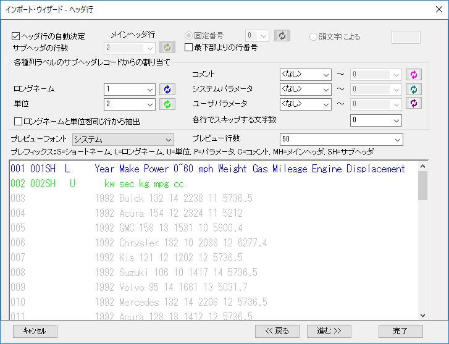Click magenta refresh icon for コメント

pyautogui.click(x=414, y=75)
